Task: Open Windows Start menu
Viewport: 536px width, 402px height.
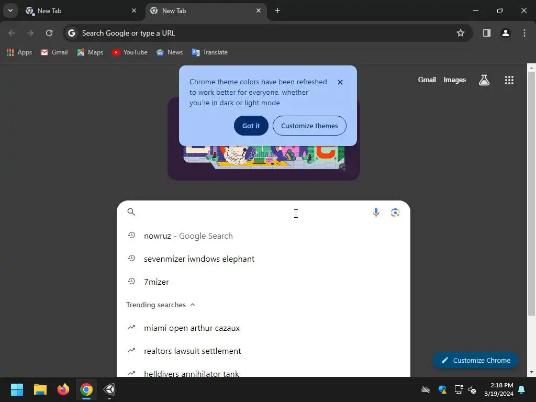Action: pyautogui.click(x=17, y=389)
